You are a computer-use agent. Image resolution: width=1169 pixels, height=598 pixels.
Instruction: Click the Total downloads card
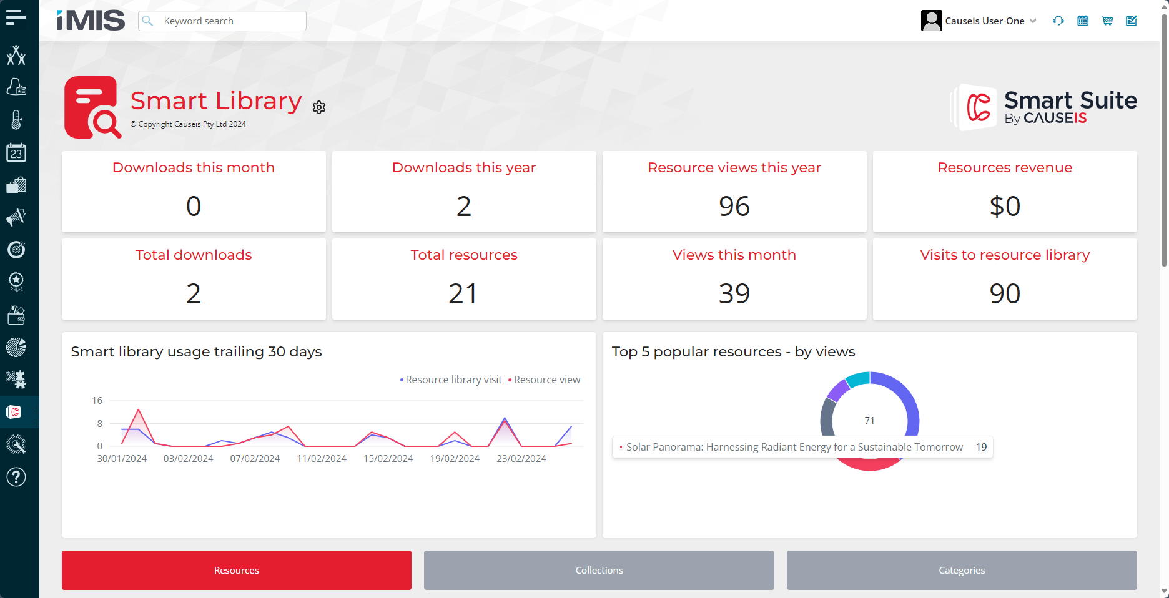(194, 279)
